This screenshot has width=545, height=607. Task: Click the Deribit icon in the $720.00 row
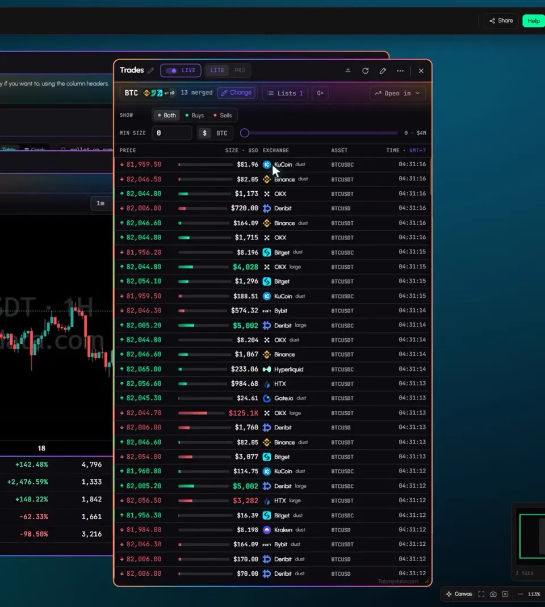pos(267,208)
